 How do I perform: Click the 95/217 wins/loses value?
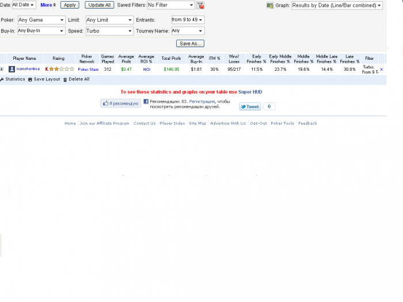234,70
